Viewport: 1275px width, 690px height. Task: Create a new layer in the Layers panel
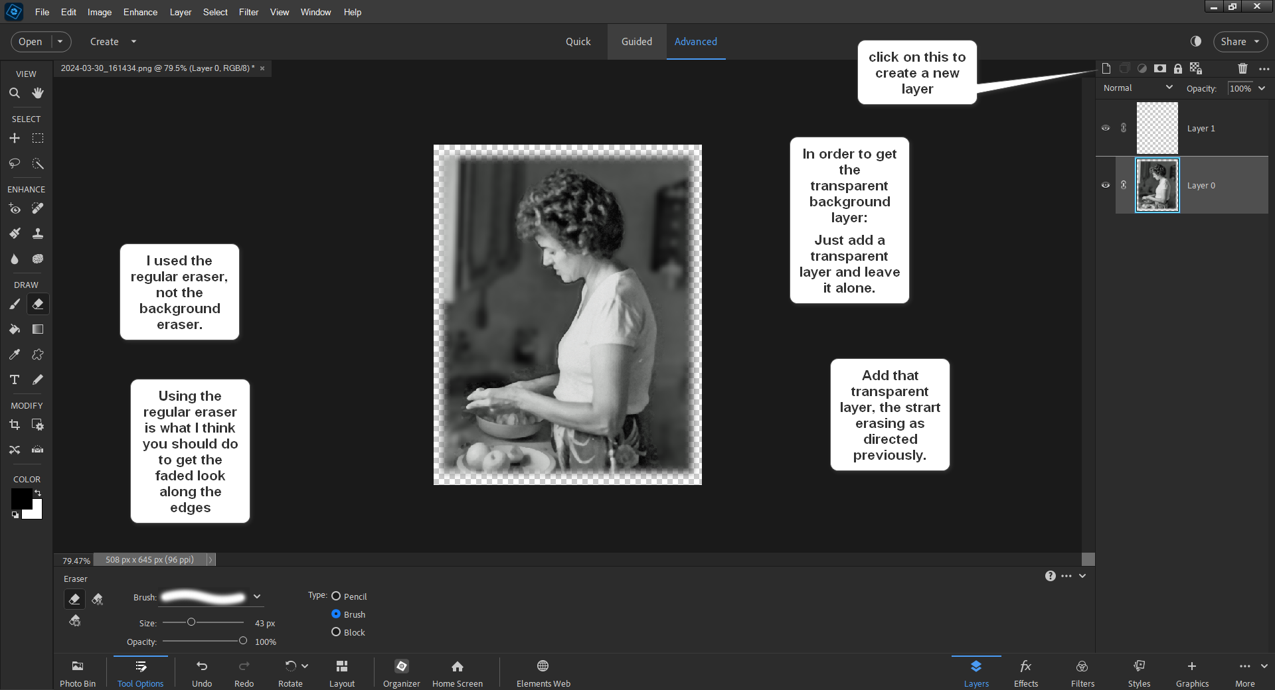(1105, 68)
